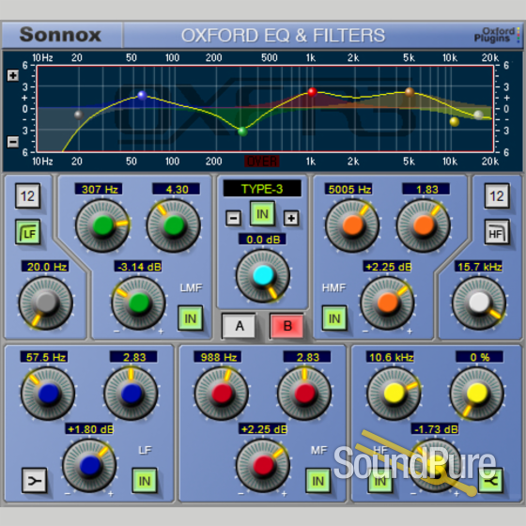
Task: Toggle the LMF band IN button
Action: point(190,318)
